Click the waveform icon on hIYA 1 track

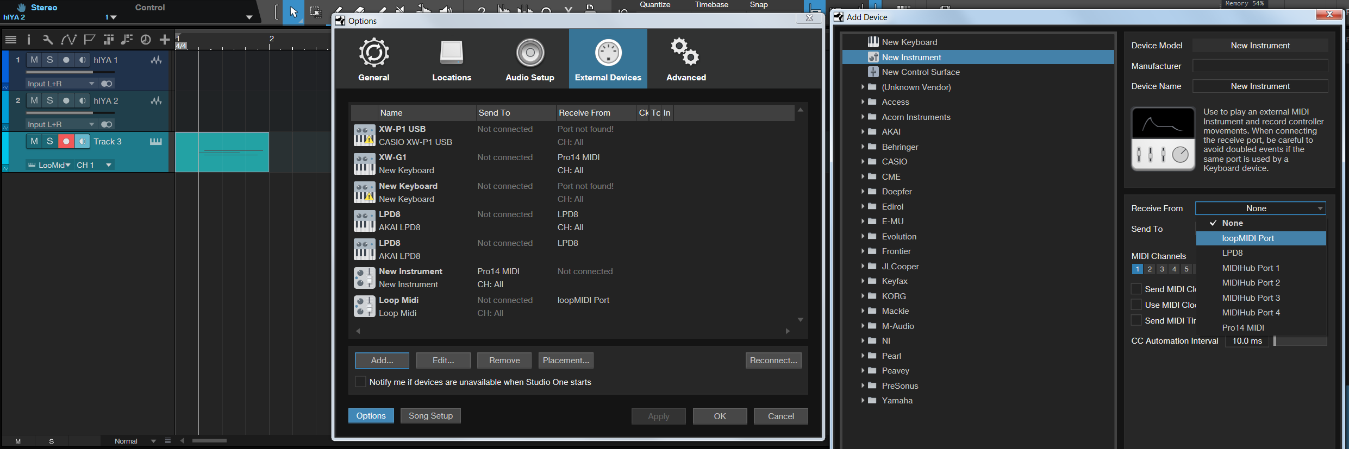tap(156, 60)
